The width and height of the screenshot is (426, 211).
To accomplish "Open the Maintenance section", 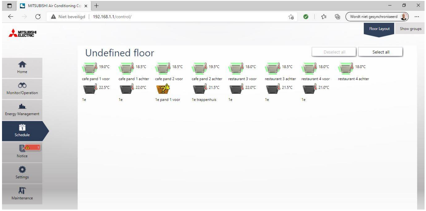I will tap(22, 194).
